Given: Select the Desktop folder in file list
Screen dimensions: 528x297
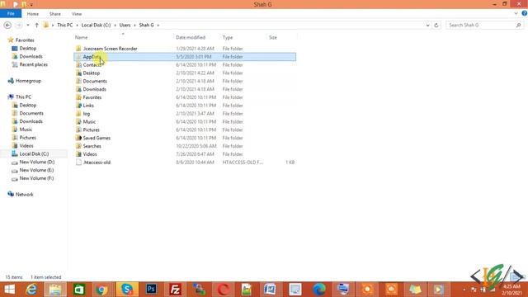Looking at the screenshot, I should pyautogui.click(x=92, y=73).
